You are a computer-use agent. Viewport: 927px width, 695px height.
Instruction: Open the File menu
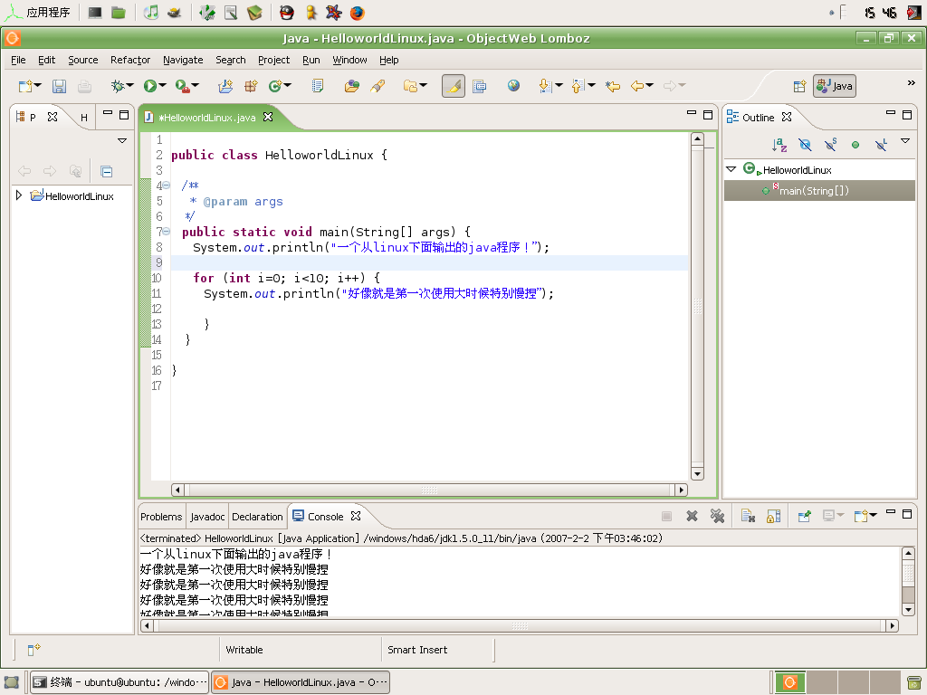point(18,60)
